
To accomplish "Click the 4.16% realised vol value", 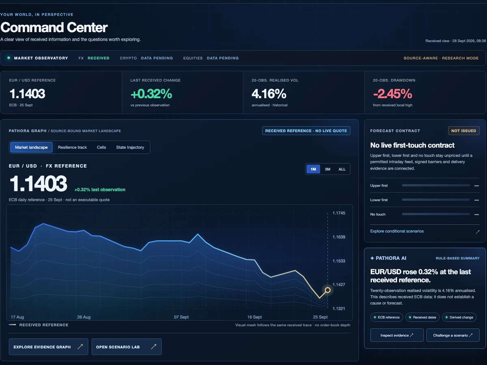I will (x=269, y=94).
